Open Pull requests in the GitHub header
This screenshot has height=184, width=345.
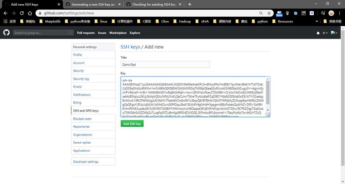86,33
